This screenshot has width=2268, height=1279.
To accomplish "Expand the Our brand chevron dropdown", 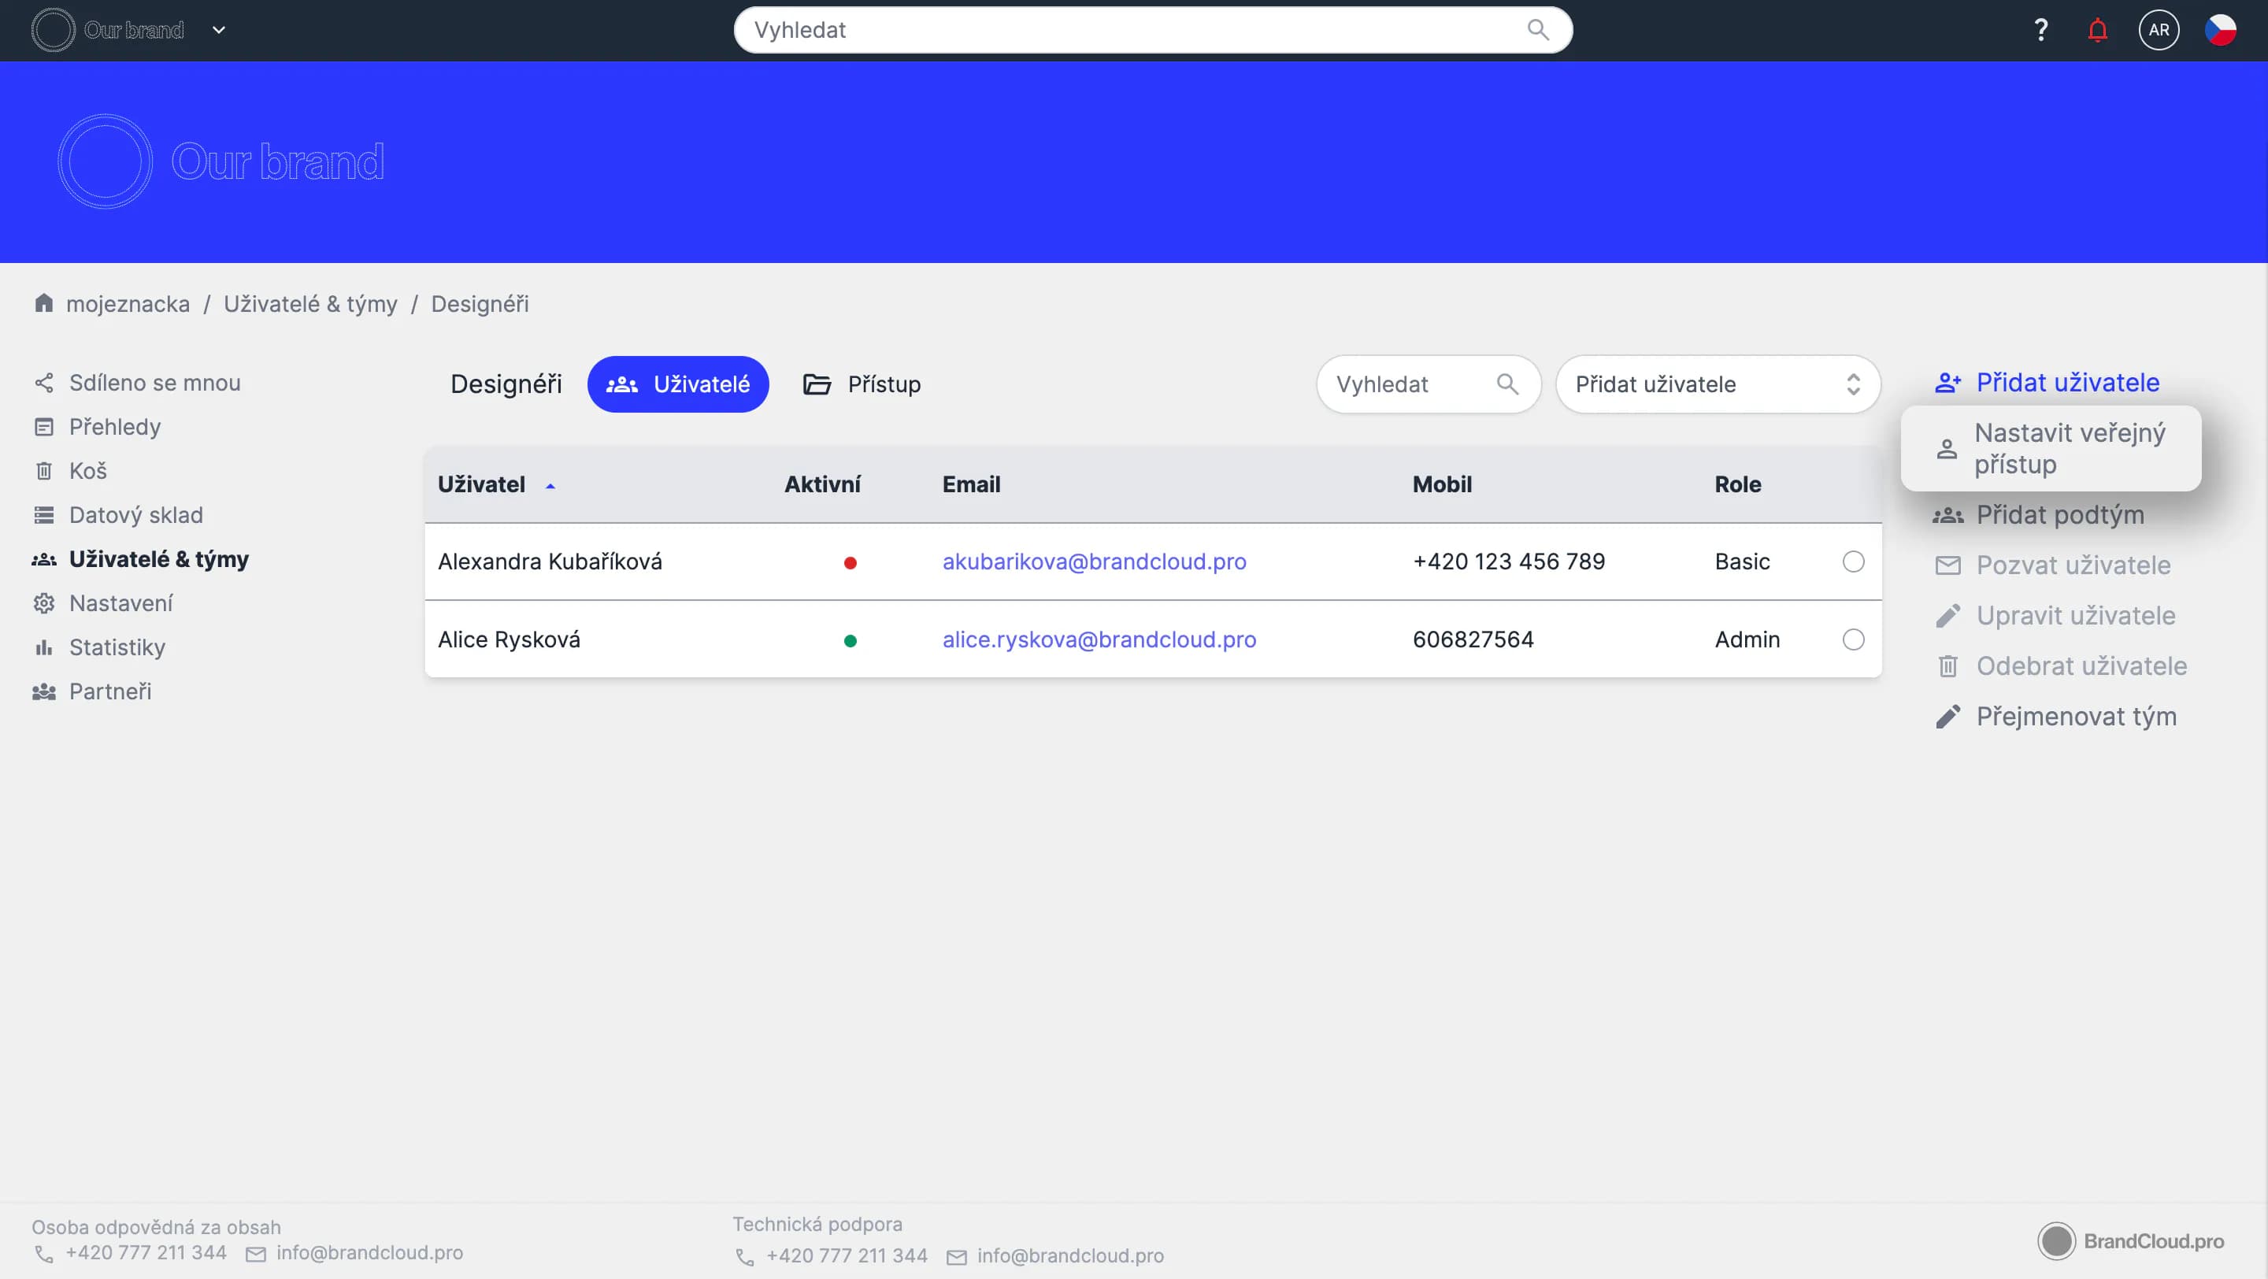I will pyautogui.click(x=219, y=31).
